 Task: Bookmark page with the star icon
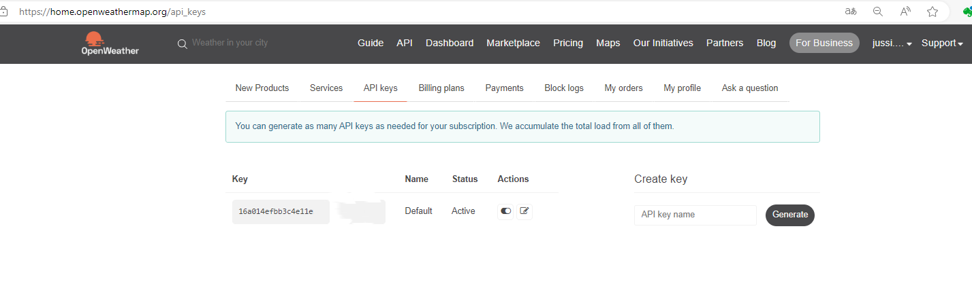pyautogui.click(x=932, y=12)
